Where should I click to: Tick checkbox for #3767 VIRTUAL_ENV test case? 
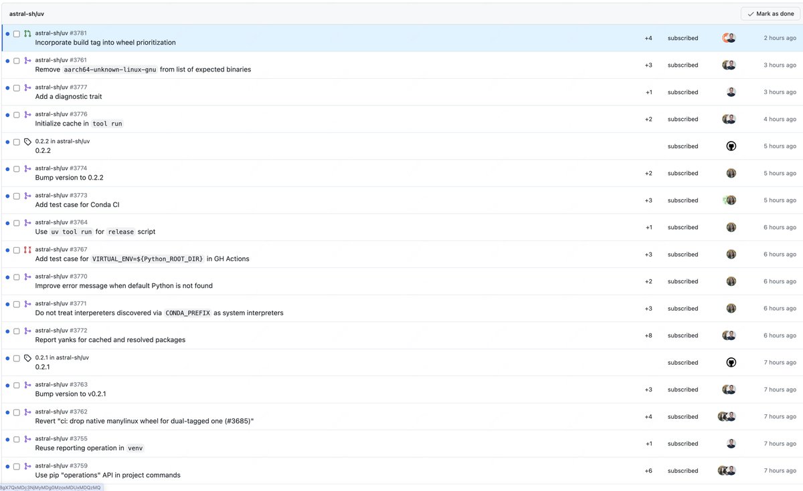[x=17, y=250]
